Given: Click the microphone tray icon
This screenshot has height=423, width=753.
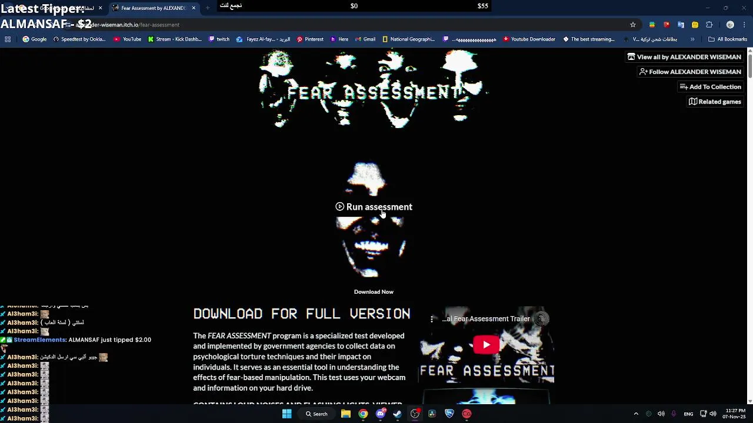Looking at the screenshot, I should 674,414.
